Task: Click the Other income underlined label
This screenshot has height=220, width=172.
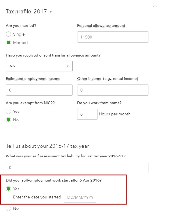Action: (89, 79)
